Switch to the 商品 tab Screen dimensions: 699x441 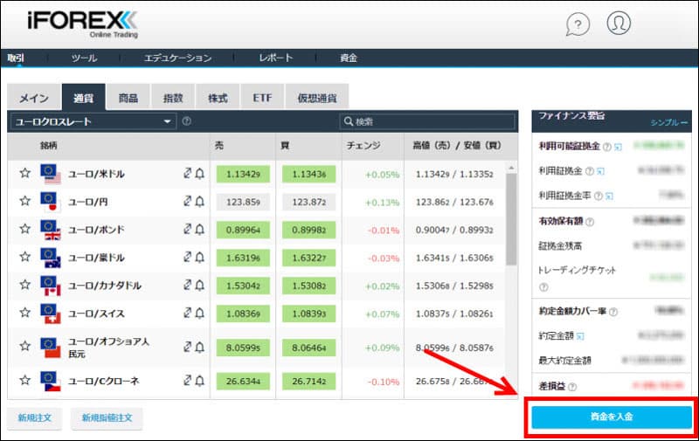click(128, 98)
